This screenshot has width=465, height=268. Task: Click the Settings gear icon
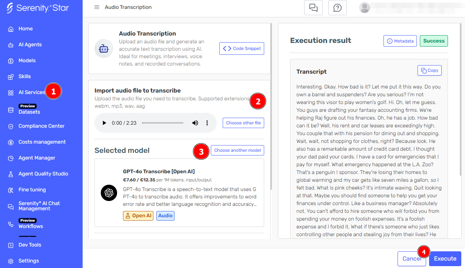(x=11, y=261)
